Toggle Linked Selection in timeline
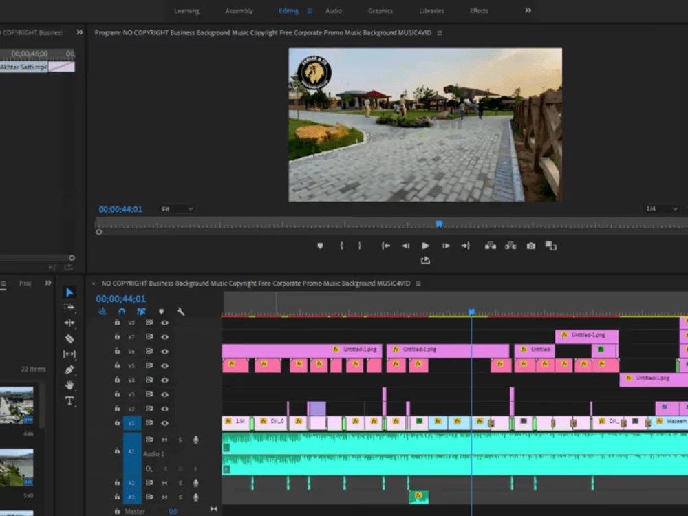688x516 pixels. point(141,311)
